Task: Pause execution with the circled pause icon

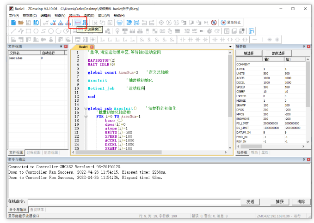Action: click(176, 23)
